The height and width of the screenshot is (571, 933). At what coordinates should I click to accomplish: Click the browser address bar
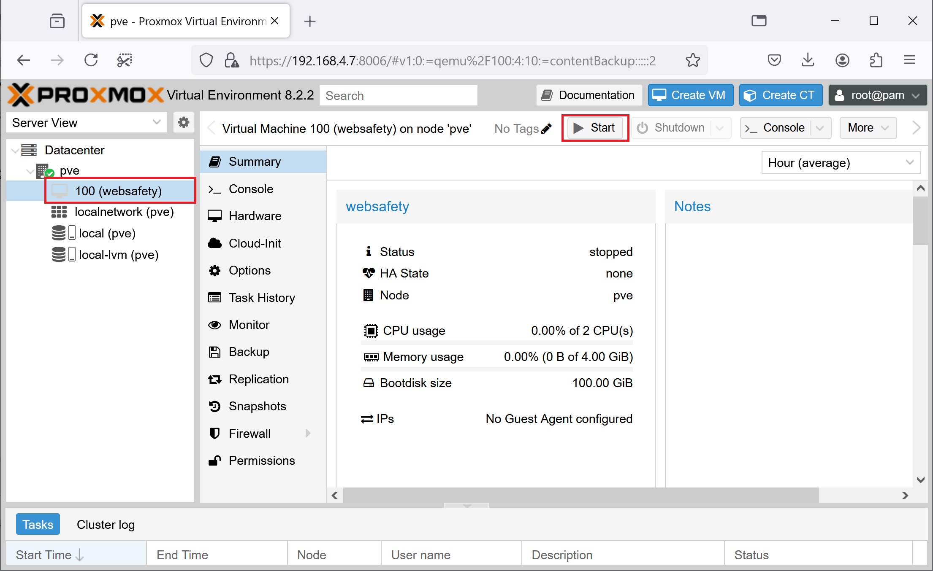(452, 61)
